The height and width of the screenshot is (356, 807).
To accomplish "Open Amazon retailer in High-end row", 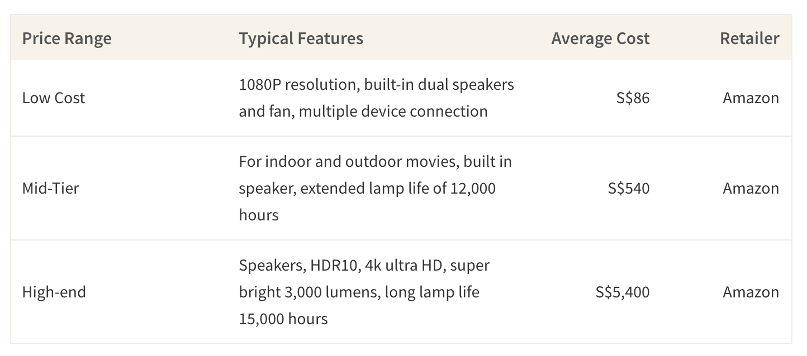I will [751, 292].
